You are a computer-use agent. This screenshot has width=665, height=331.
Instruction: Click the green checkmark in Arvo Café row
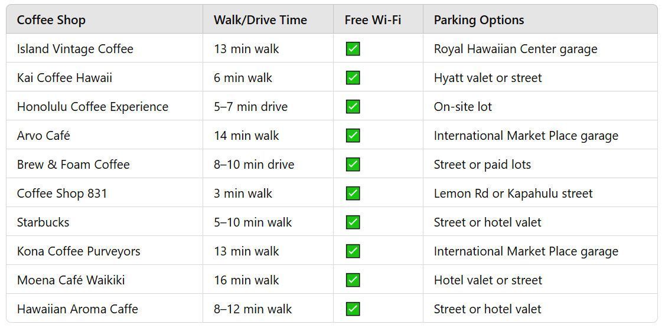pos(353,136)
